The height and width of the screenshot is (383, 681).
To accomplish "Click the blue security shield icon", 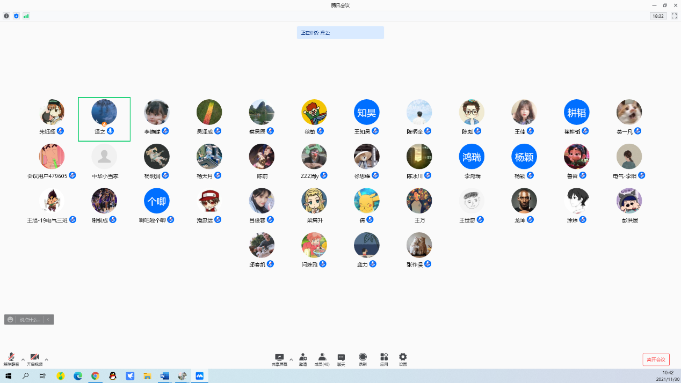I will [16, 16].
